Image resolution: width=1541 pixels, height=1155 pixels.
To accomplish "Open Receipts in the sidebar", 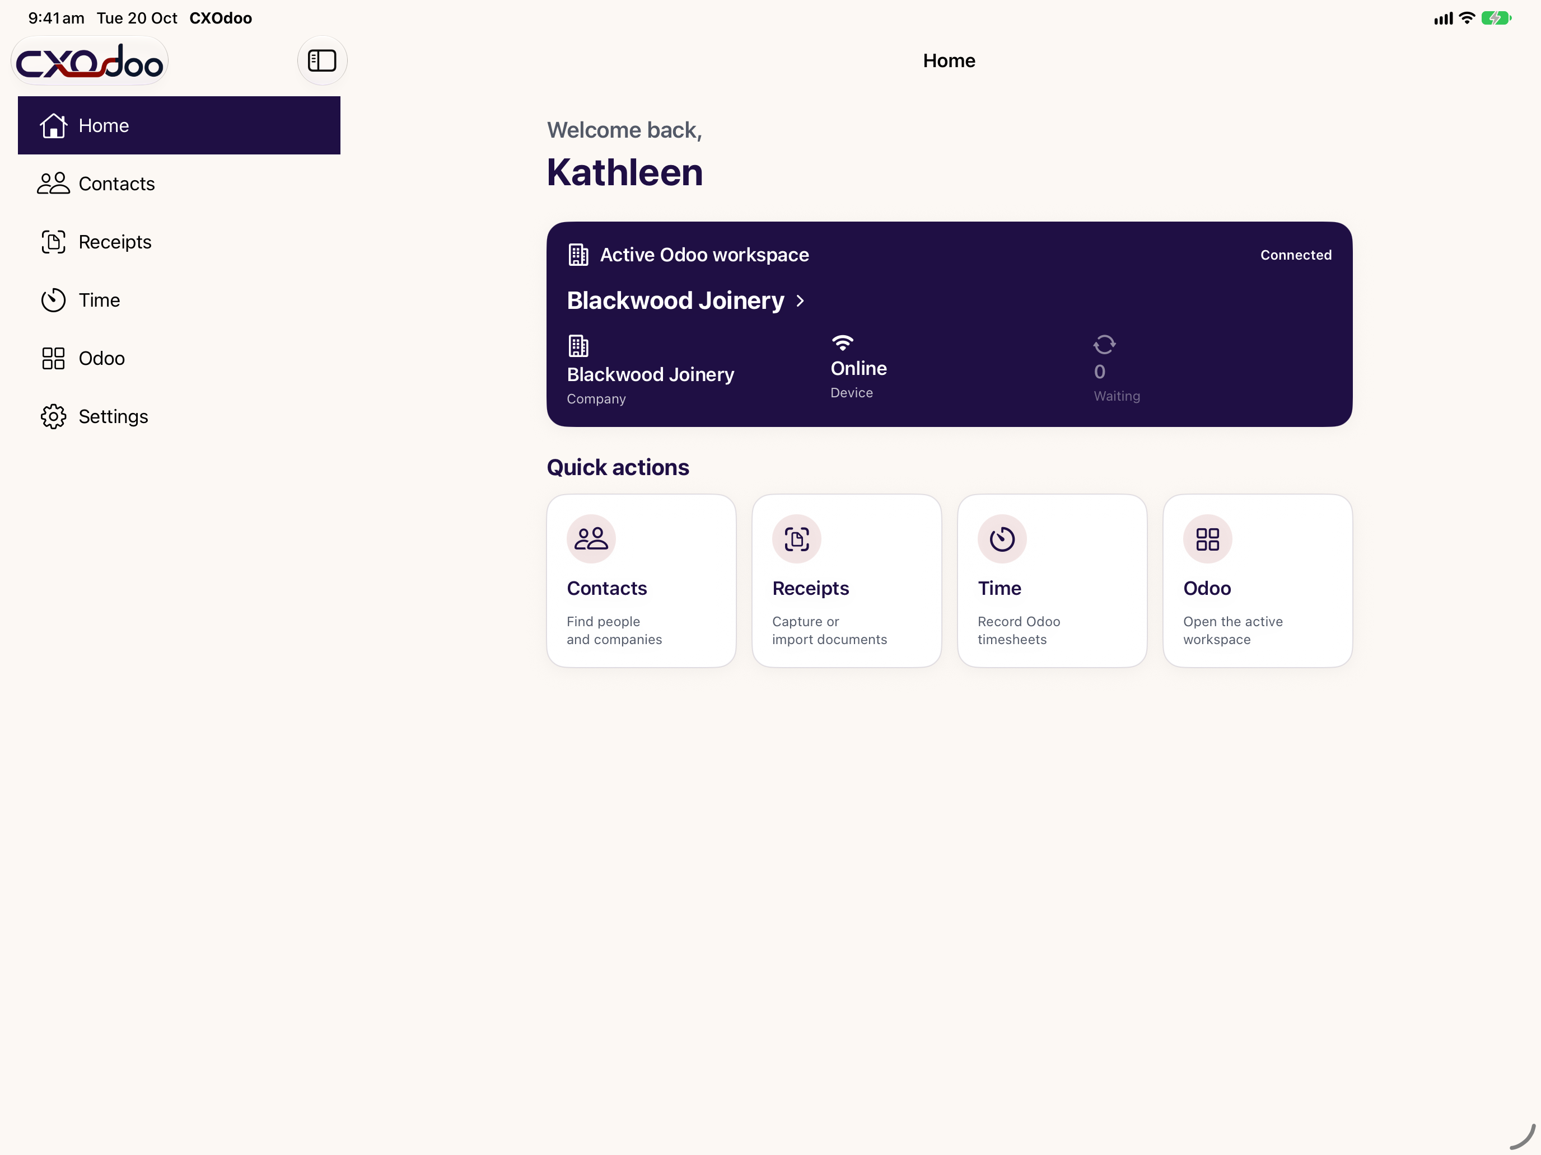I will tap(179, 242).
